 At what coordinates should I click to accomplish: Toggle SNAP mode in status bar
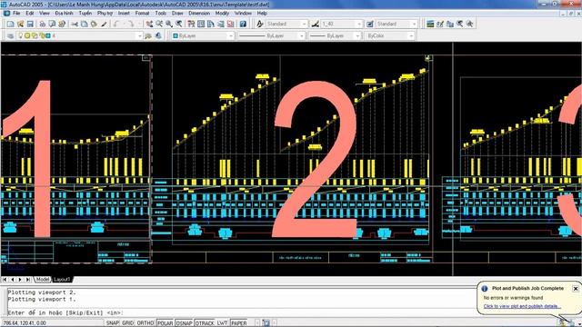point(113,323)
